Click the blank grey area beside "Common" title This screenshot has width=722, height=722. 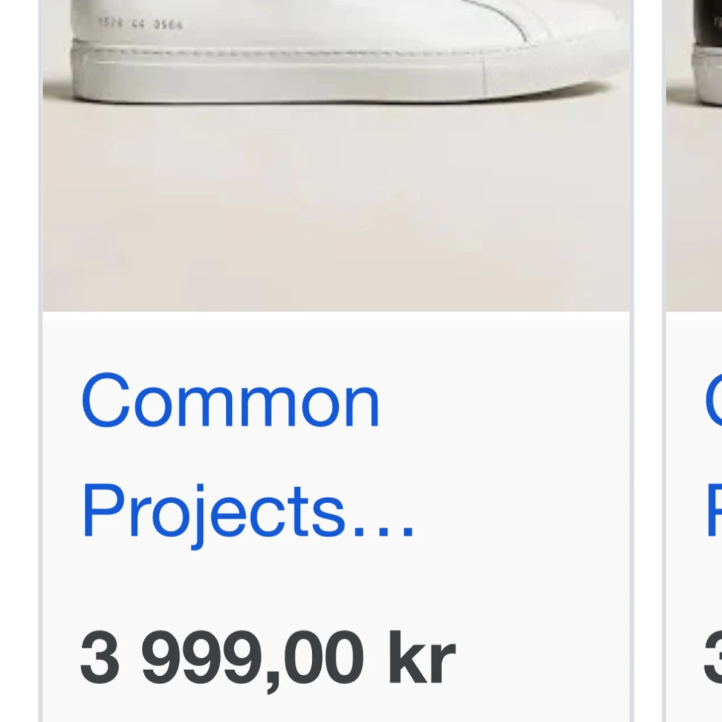(x=502, y=400)
